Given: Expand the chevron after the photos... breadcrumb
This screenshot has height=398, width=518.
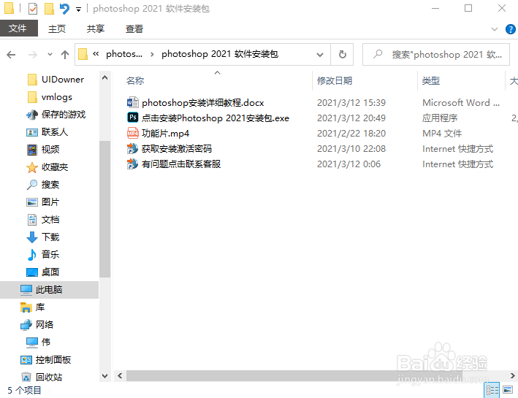Looking at the screenshot, I should pyautogui.click(x=152, y=54).
